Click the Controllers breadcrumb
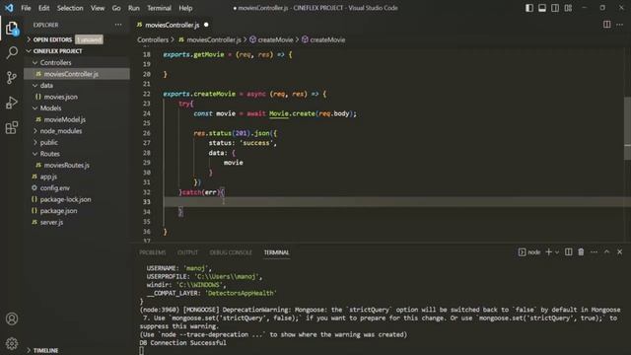The image size is (631, 355). [x=153, y=39]
